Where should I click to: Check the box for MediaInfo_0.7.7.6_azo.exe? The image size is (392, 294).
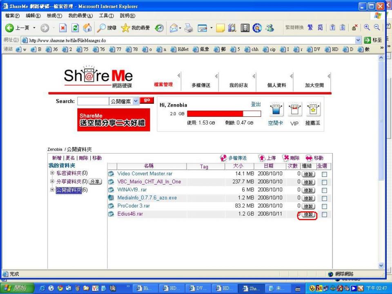[x=324, y=198]
